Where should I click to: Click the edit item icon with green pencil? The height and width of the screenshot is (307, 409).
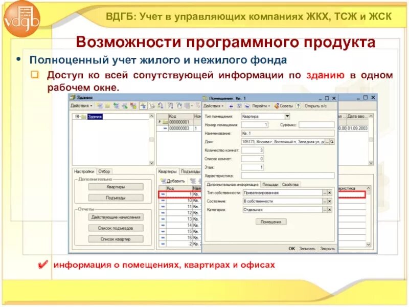pos(125,106)
